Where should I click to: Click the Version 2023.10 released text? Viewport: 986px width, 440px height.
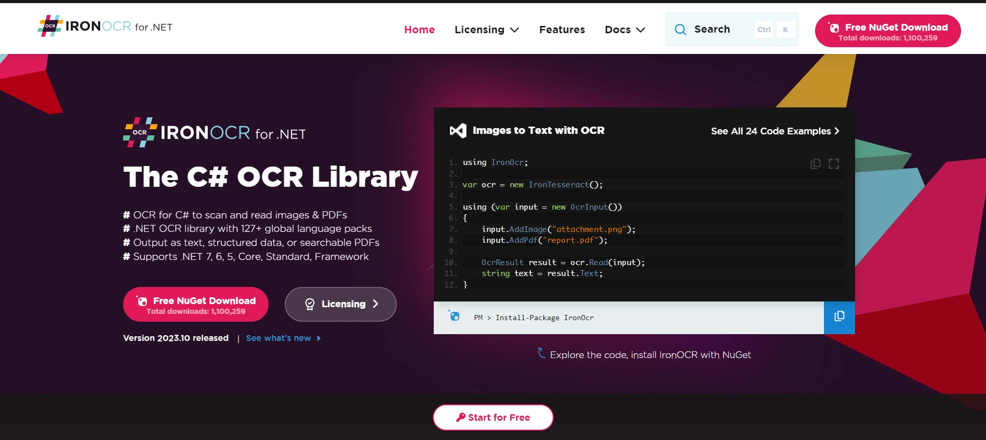pyautogui.click(x=176, y=338)
